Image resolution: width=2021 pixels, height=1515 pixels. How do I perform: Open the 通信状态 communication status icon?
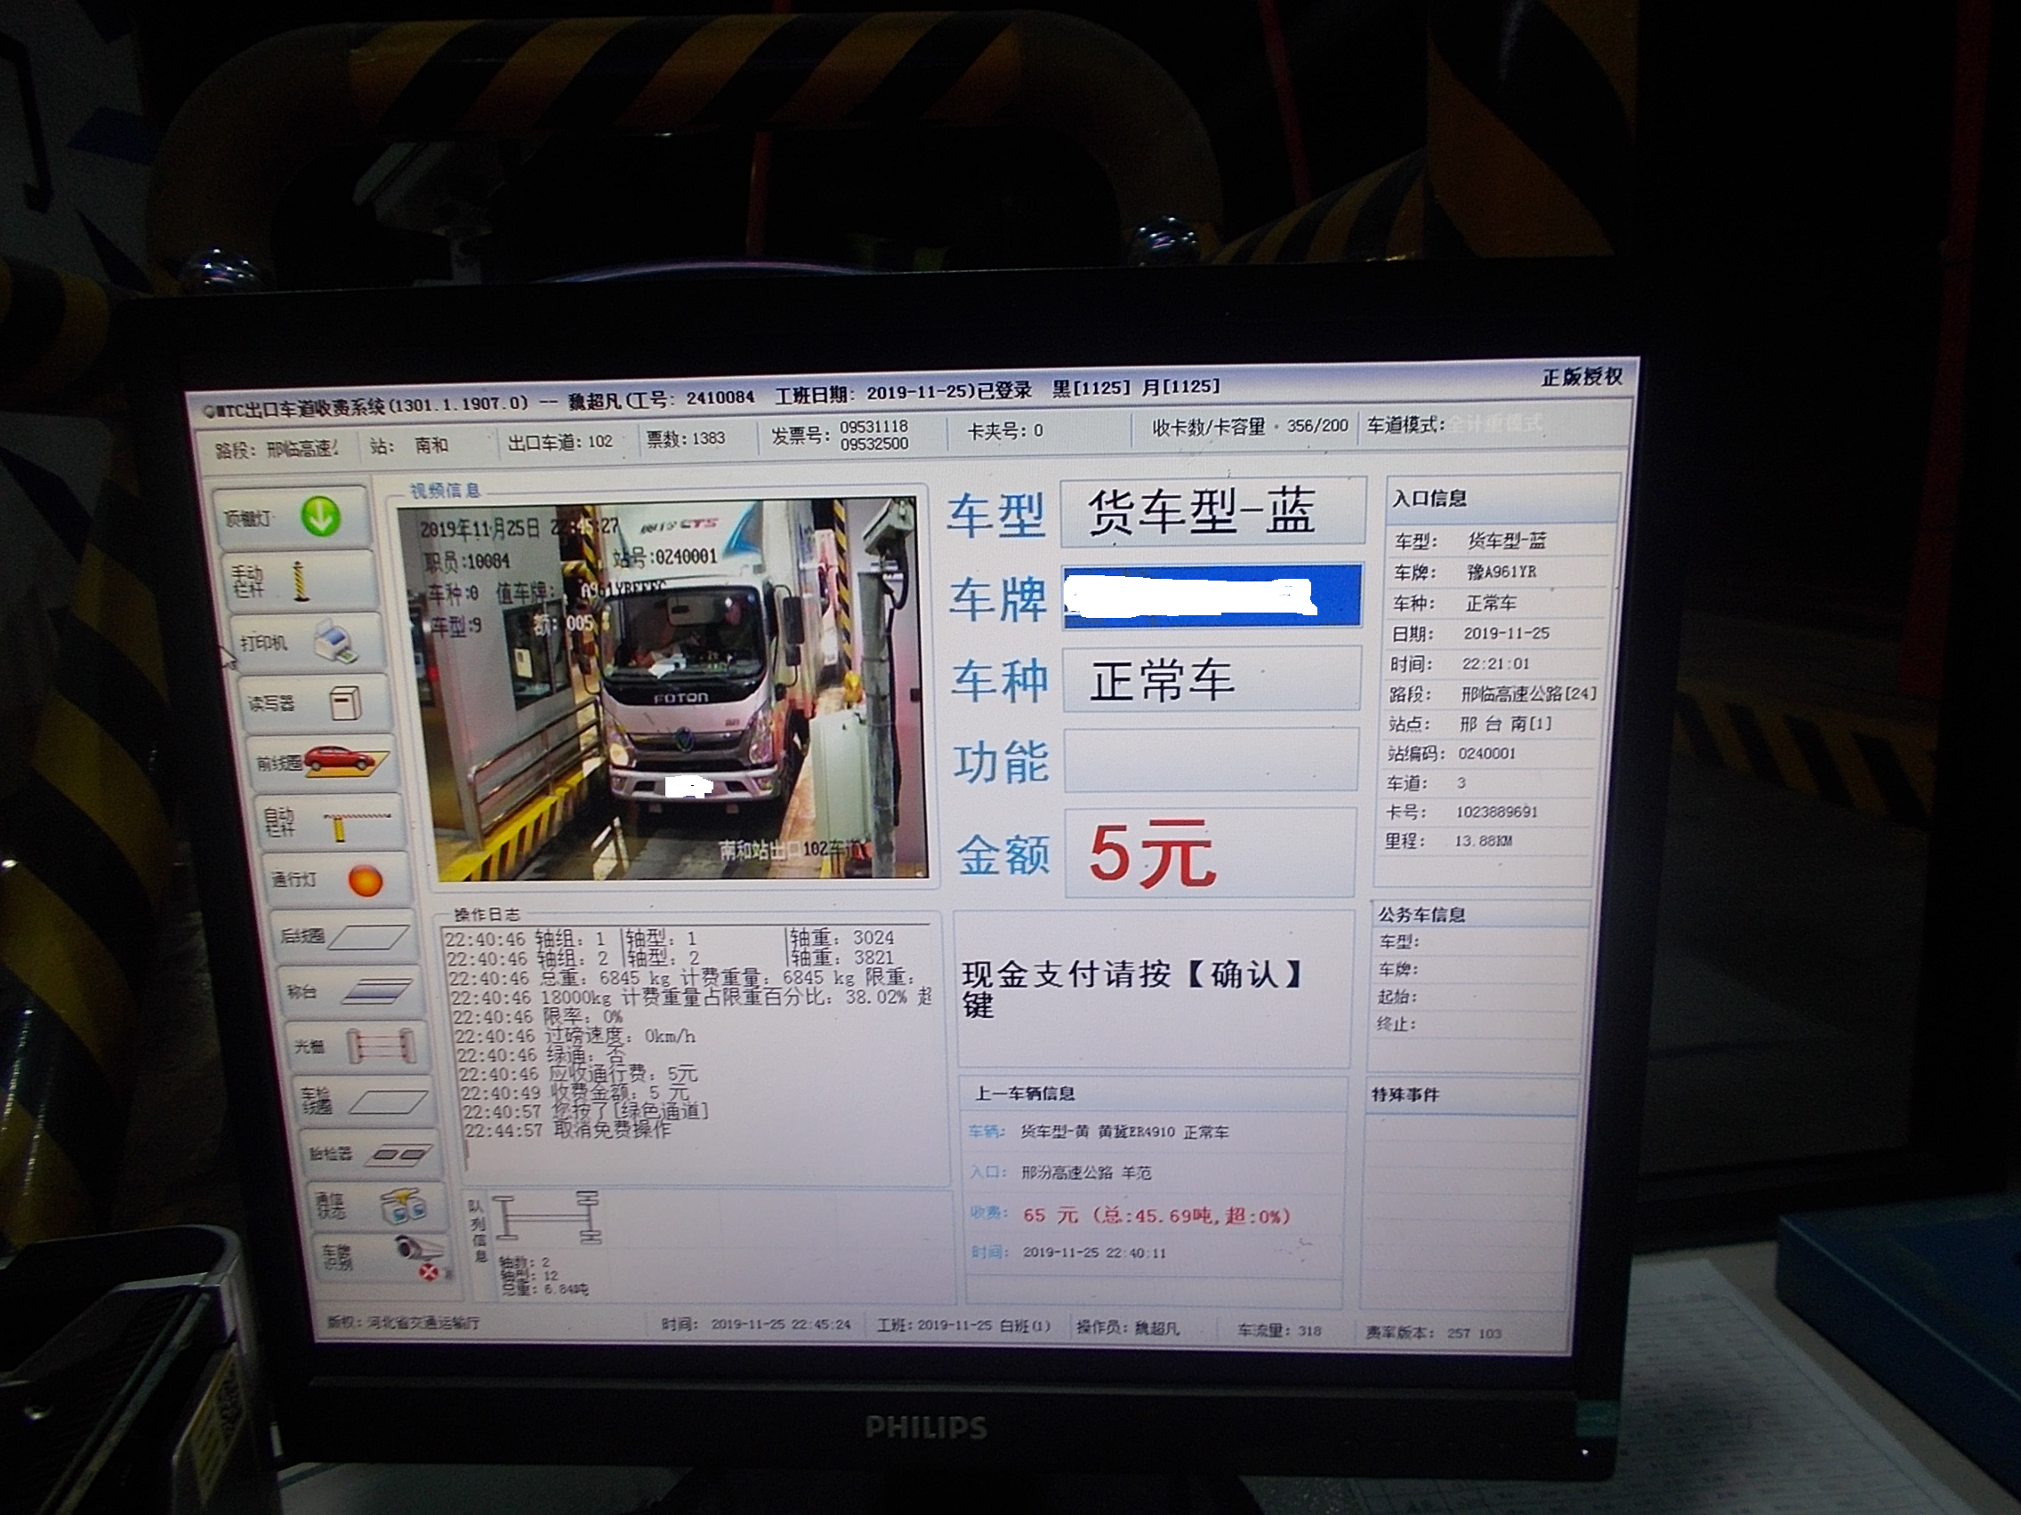406,1206
